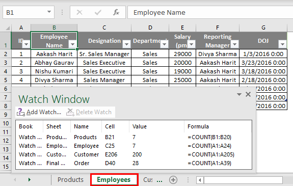Viewport: 293px width, 186px height.
Task: Click the Select All corner triangle
Action: pos(8,28)
